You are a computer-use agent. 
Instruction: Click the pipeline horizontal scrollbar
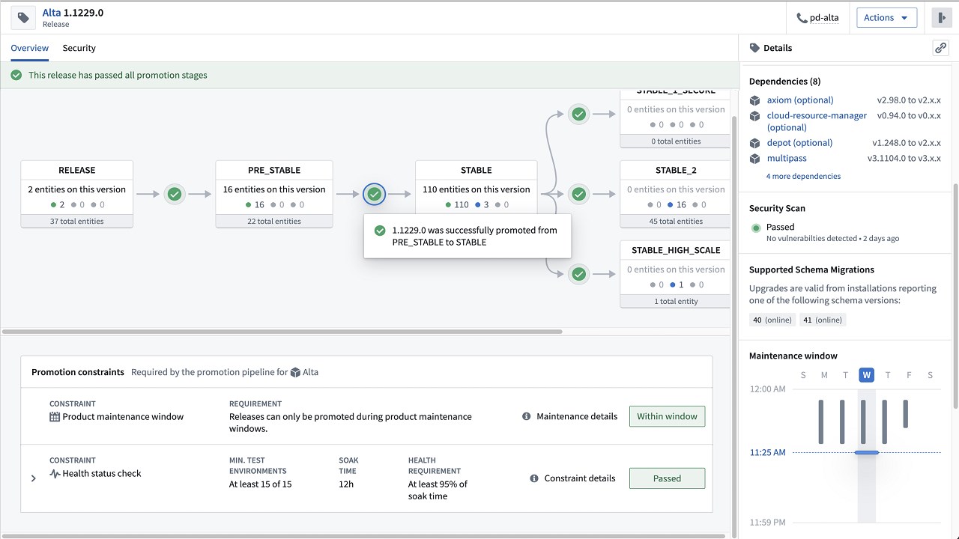(x=282, y=331)
